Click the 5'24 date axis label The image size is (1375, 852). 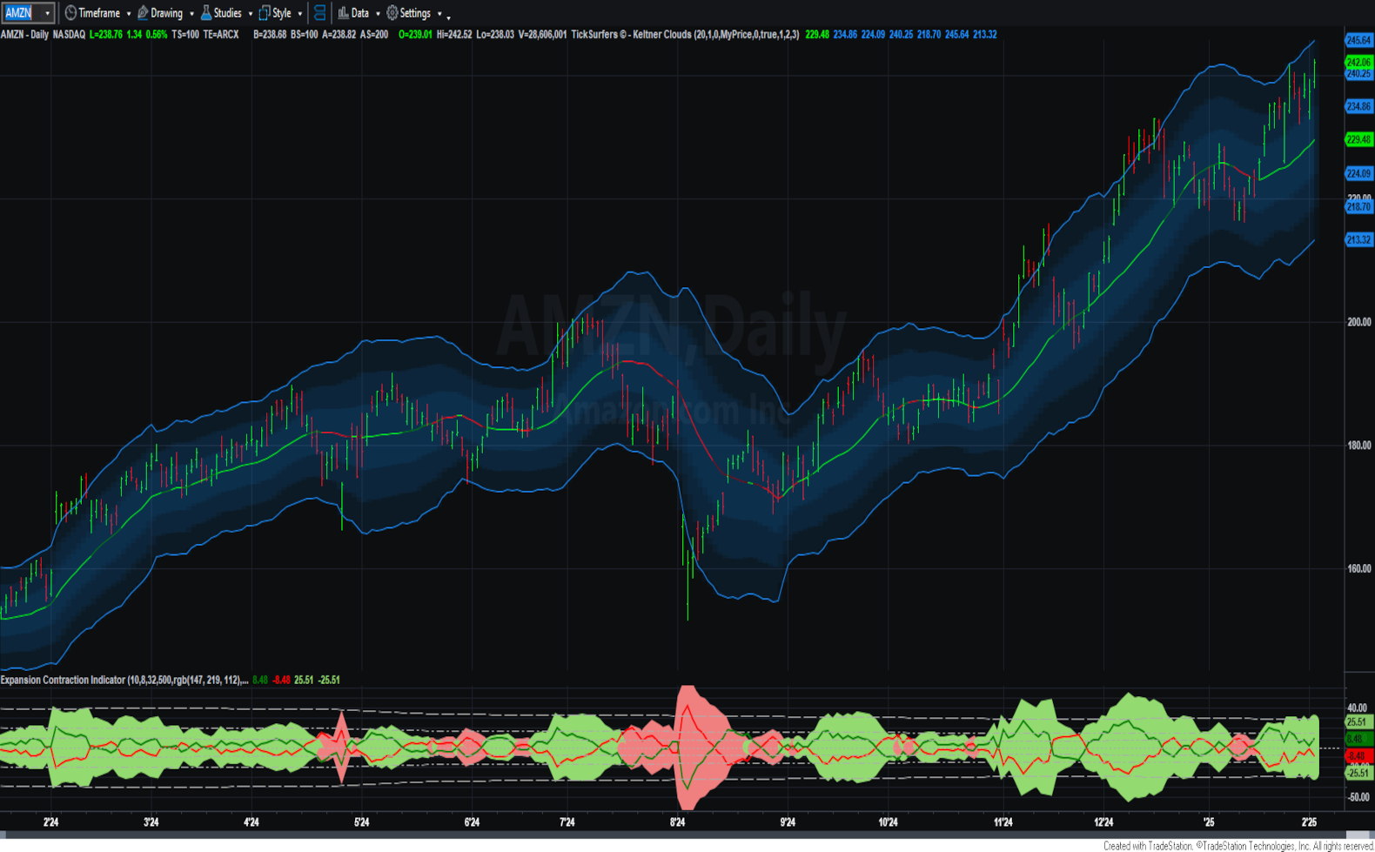[361, 822]
